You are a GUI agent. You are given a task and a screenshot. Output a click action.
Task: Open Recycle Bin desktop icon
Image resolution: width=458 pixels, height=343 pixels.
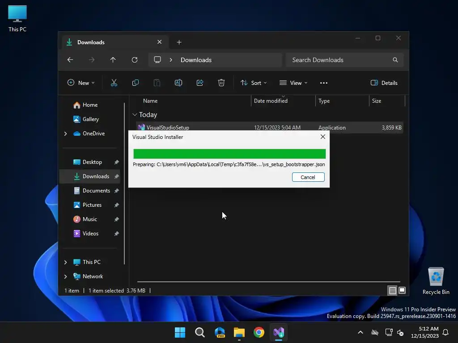click(436, 281)
